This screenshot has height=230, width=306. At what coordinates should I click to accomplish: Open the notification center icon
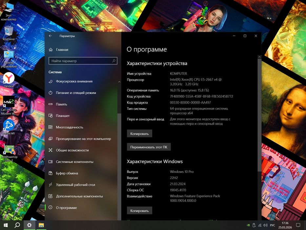(298, 225)
